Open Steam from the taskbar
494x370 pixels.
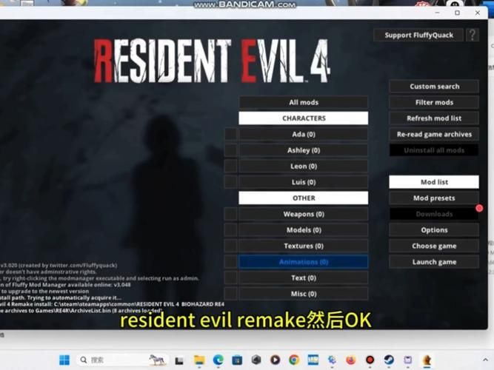click(389, 360)
